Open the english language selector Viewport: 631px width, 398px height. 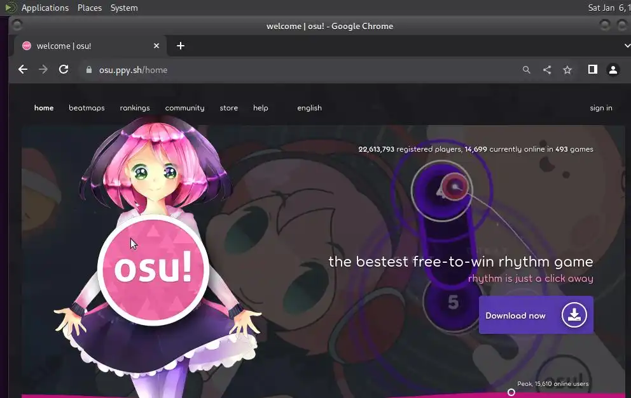pyautogui.click(x=310, y=108)
